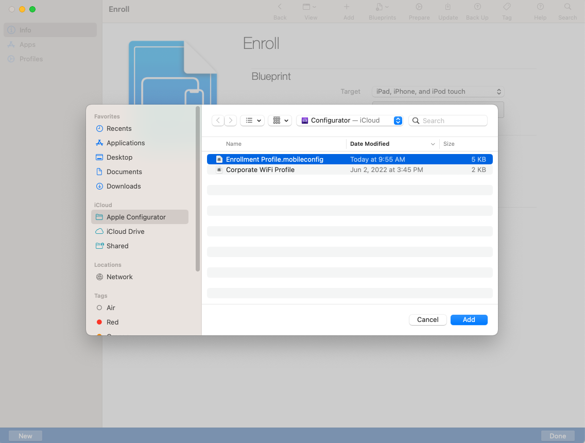
Task: Open Recents in dialog sidebar
Action: coord(140,128)
